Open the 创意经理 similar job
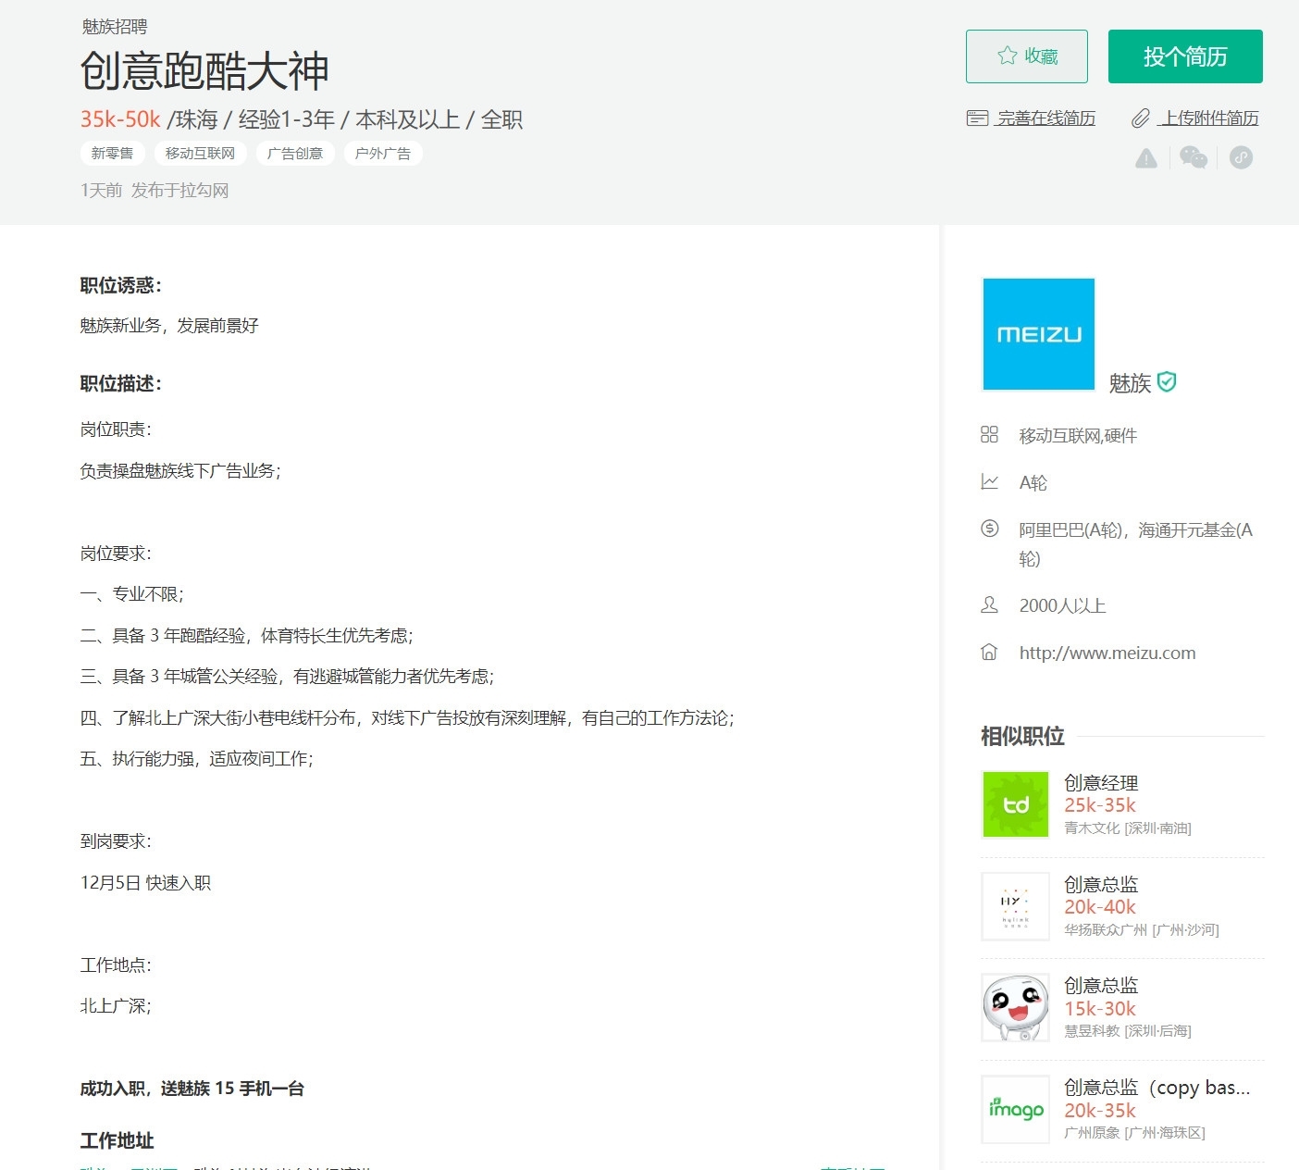The height and width of the screenshot is (1170, 1299). point(1101,783)
